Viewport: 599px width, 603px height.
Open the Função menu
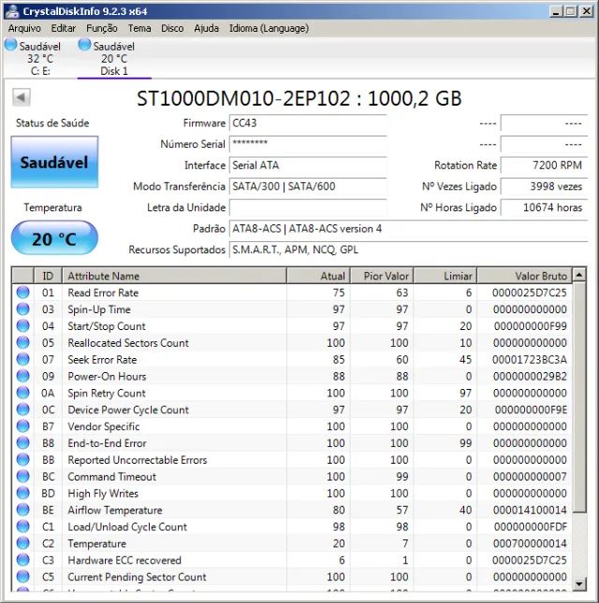pyautogui.click(x=102, y=28)
